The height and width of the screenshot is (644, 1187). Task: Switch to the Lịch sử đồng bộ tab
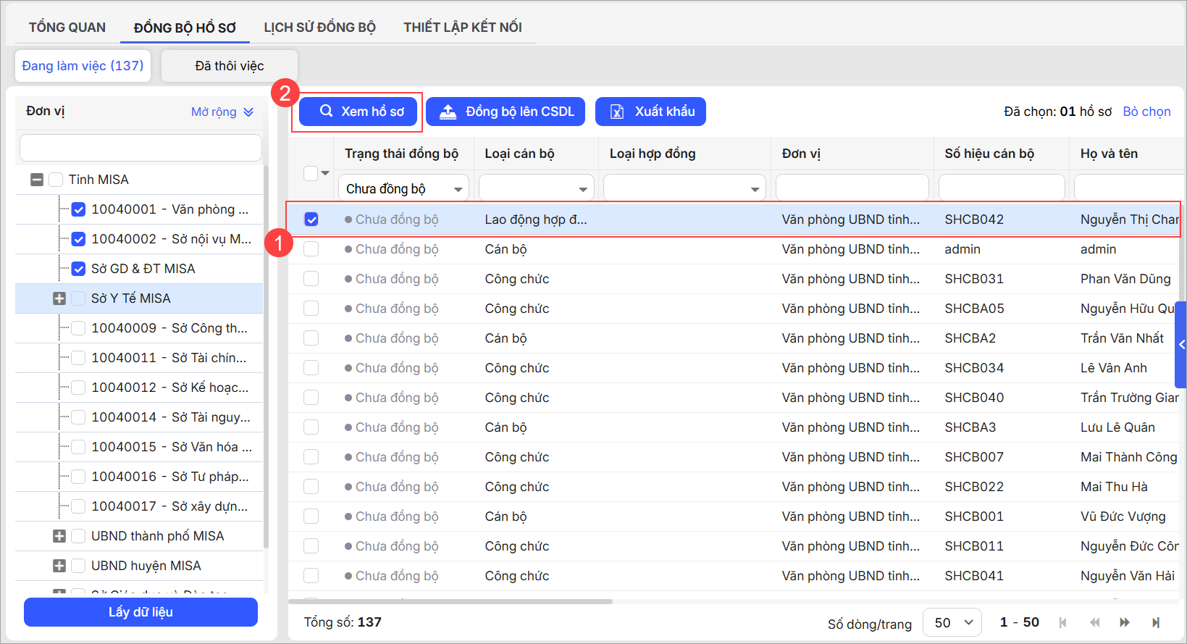[x=319, y=28]
